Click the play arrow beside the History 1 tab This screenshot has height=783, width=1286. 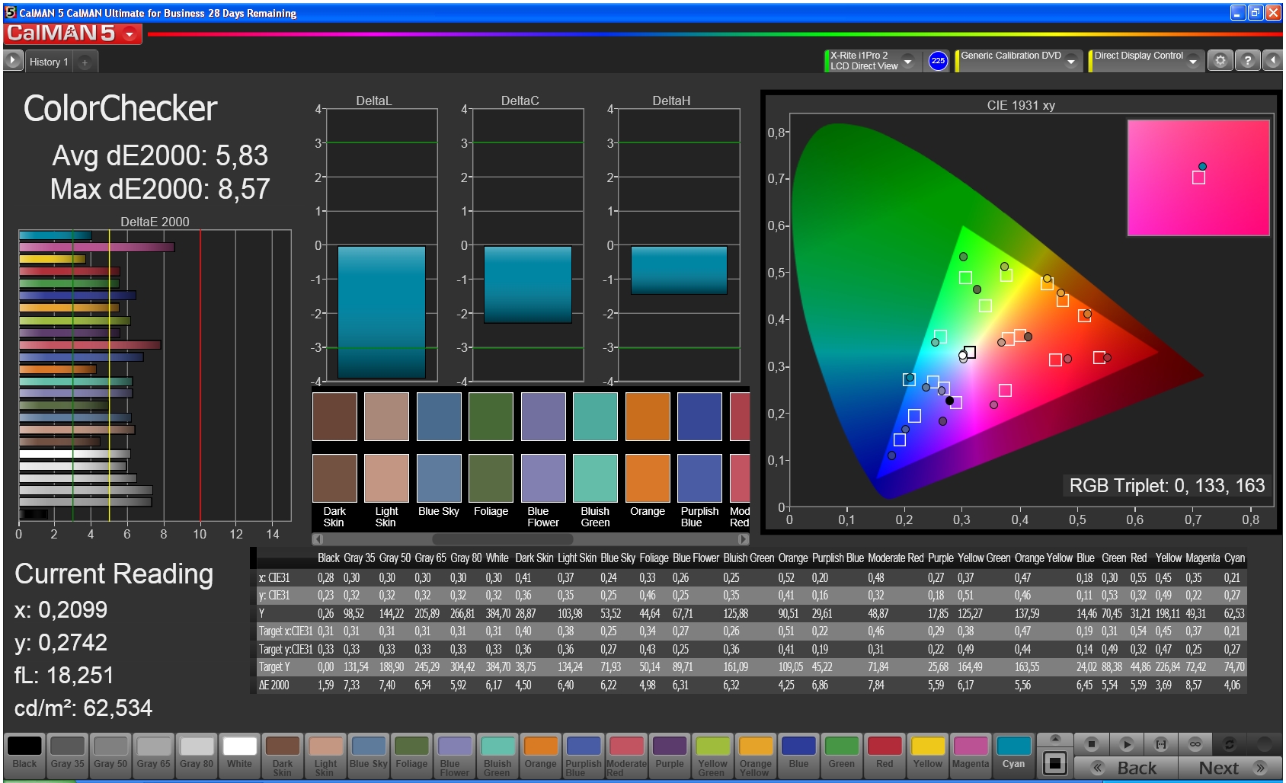coord(13,60)
